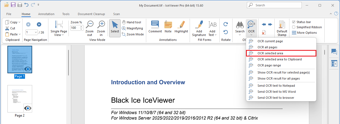Switch to the Hand tool
Screen dimensions: 340x124
132,22
